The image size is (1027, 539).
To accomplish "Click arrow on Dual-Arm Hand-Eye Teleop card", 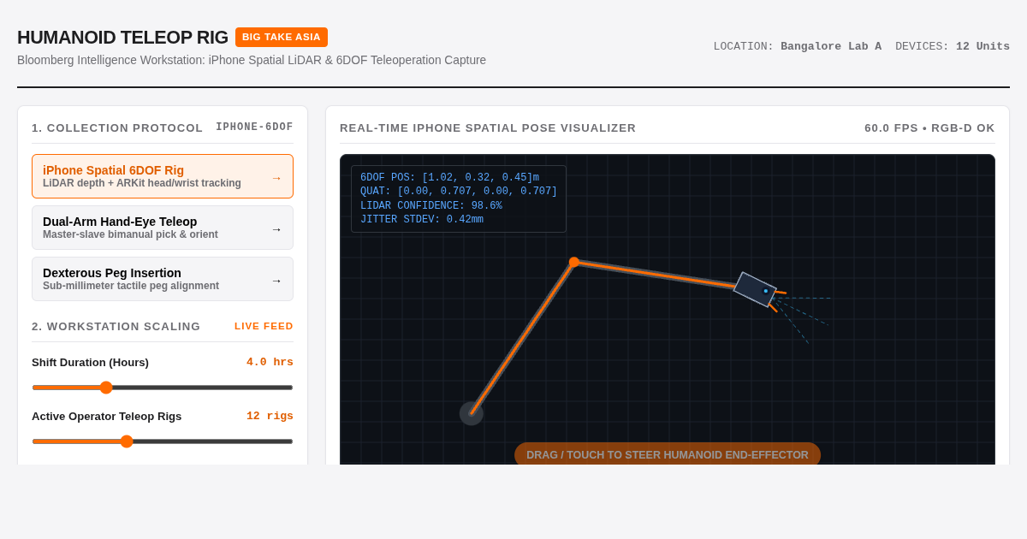I will (x=276, y=229).
